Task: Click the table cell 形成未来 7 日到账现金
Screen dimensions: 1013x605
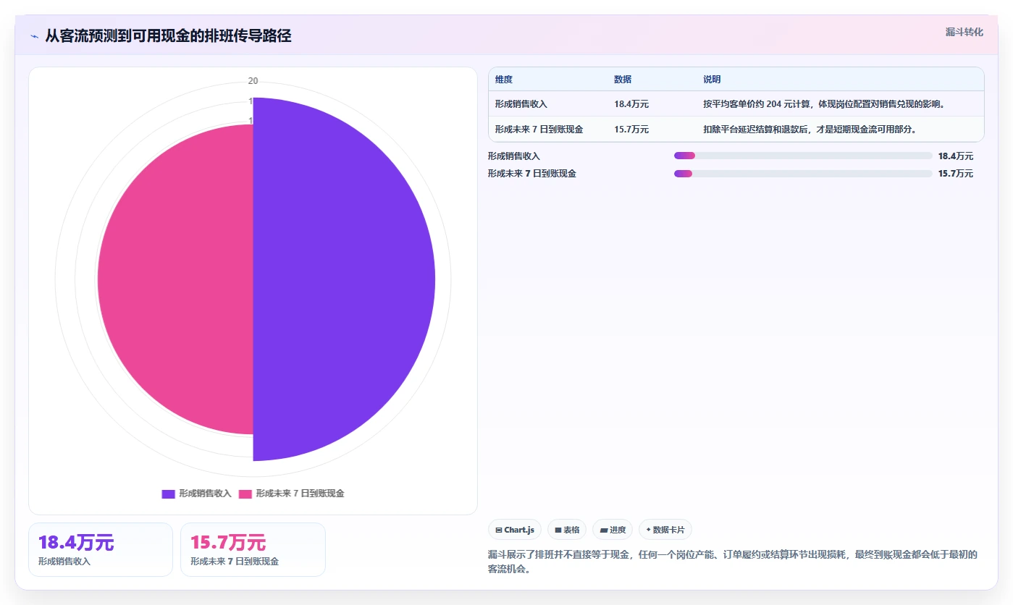Action: click(539, 130)
